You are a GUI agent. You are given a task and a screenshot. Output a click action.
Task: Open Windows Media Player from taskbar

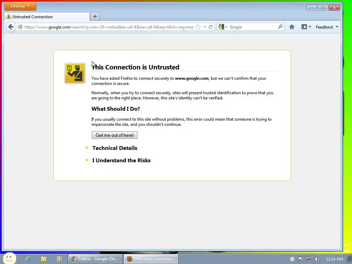click(59, 259)
